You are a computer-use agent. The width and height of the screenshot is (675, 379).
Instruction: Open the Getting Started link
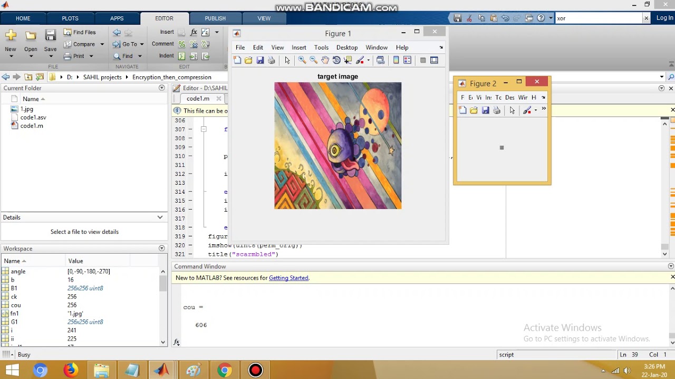point(288,278)
